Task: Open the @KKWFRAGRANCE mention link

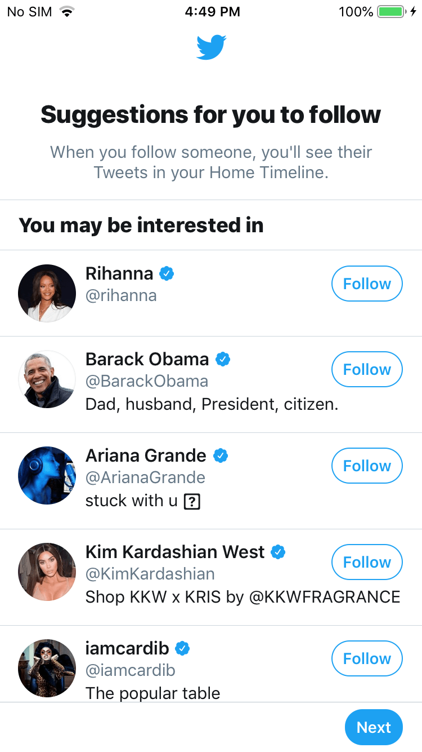Action: (324, 597)
